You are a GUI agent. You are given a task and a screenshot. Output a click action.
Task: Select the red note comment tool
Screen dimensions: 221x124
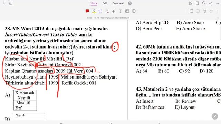coord(87,11)
